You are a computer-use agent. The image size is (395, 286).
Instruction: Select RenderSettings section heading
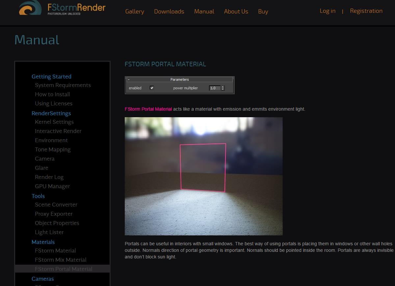[x=51, y=113]
